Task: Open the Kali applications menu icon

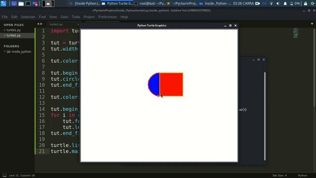Action: point(3,3)
